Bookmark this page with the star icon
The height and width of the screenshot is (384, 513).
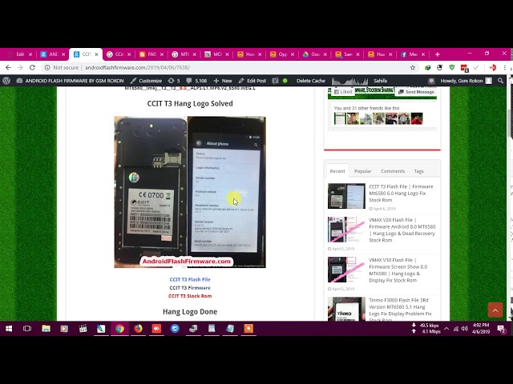coord(413,67)
